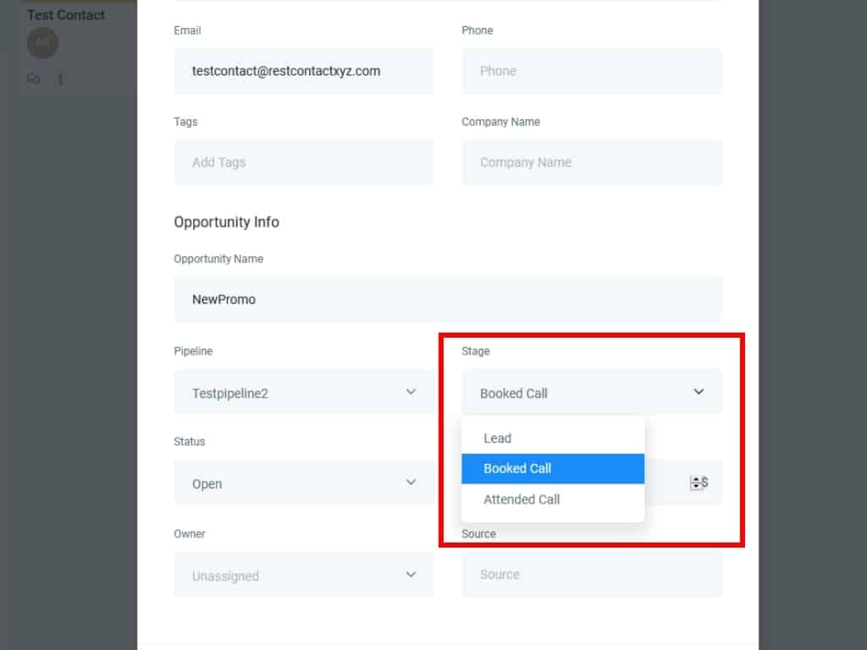
Task: Click the conversation icon under Test Contact
Action: pyautogui.click(x=34, y=79)
